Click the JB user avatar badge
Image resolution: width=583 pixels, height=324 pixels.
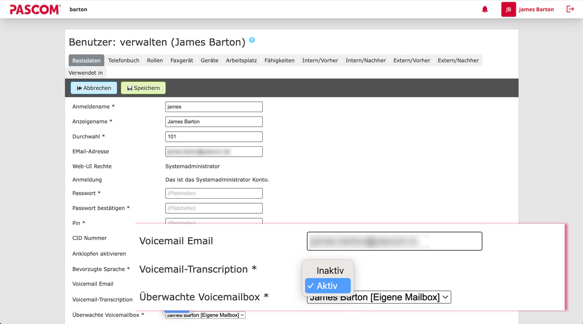[508, 10]
